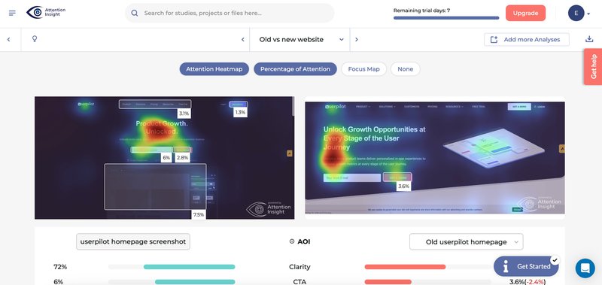Select the None view option
Viewport: 602px width, 285px height.
click(406, 69)
